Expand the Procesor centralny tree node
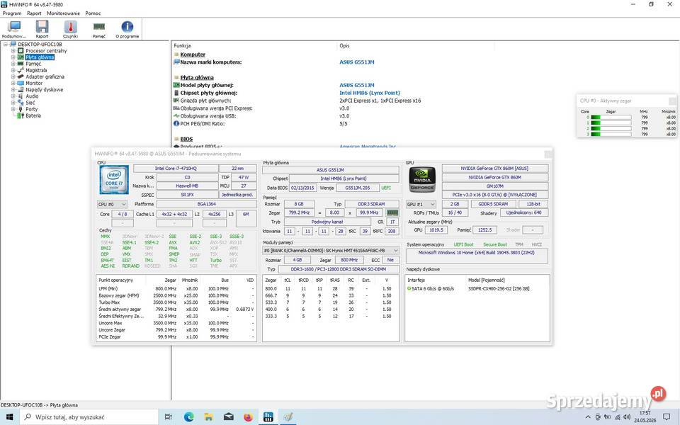Screen dimensions: 680x425 13,51
